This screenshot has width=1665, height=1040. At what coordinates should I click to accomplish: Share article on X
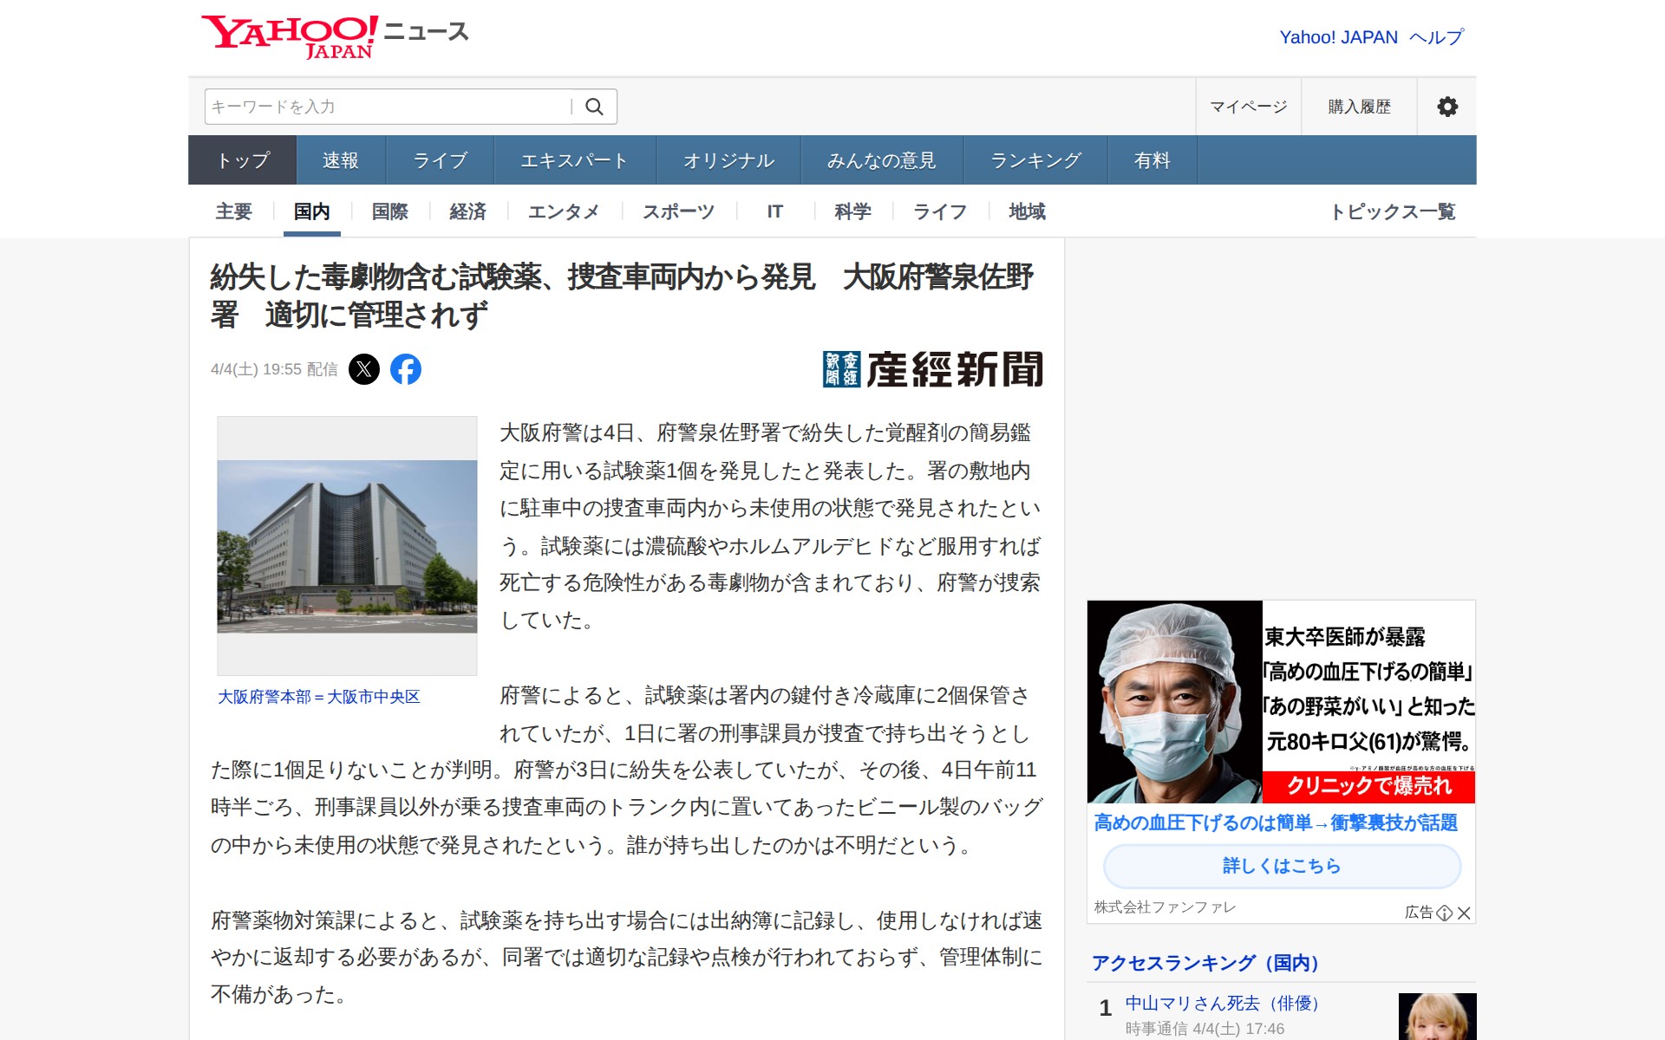pyautogui.click(x=364, y=369)
